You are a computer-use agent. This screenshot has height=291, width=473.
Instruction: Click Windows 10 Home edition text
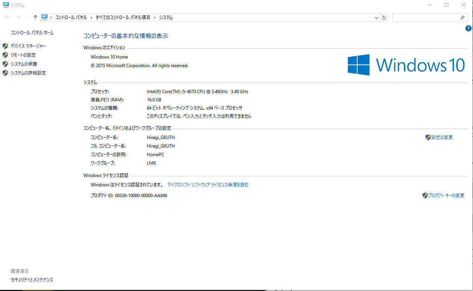pos(109,57)
